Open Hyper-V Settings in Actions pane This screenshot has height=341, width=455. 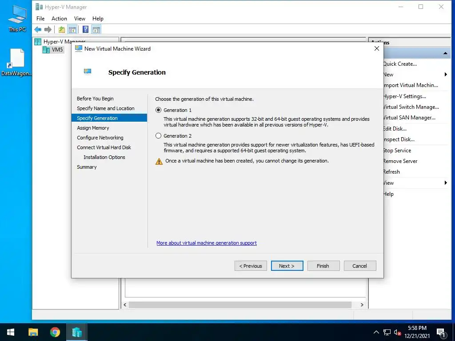[x=405, y=96]
